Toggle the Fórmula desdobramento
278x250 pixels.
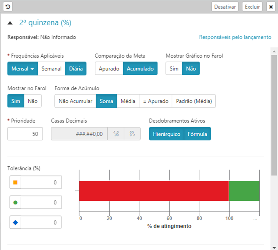(198, 134)
